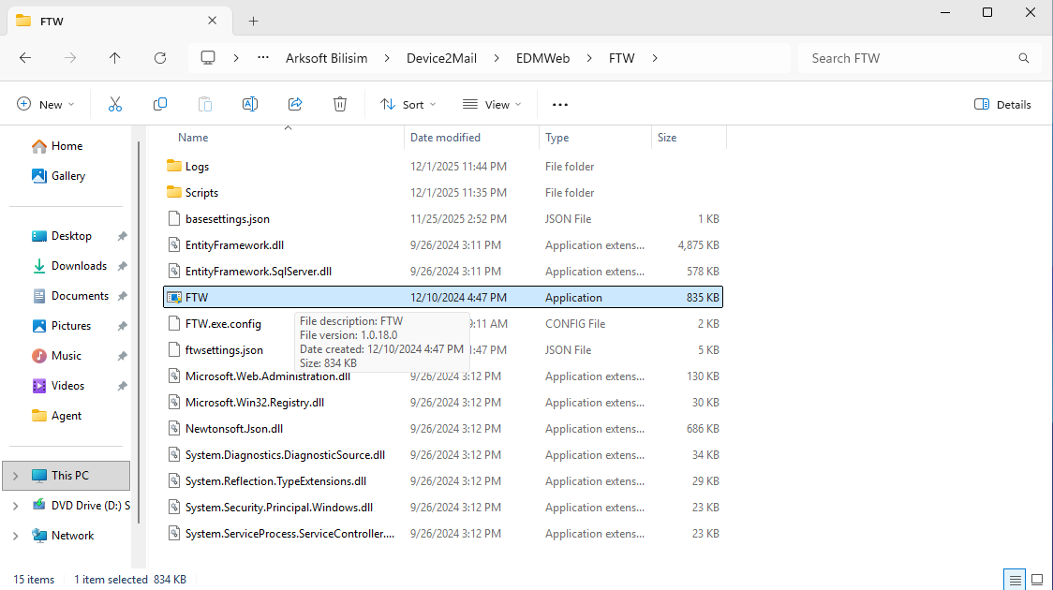
Task: Click the Search FTW input box
Action: tap(909, 58)
